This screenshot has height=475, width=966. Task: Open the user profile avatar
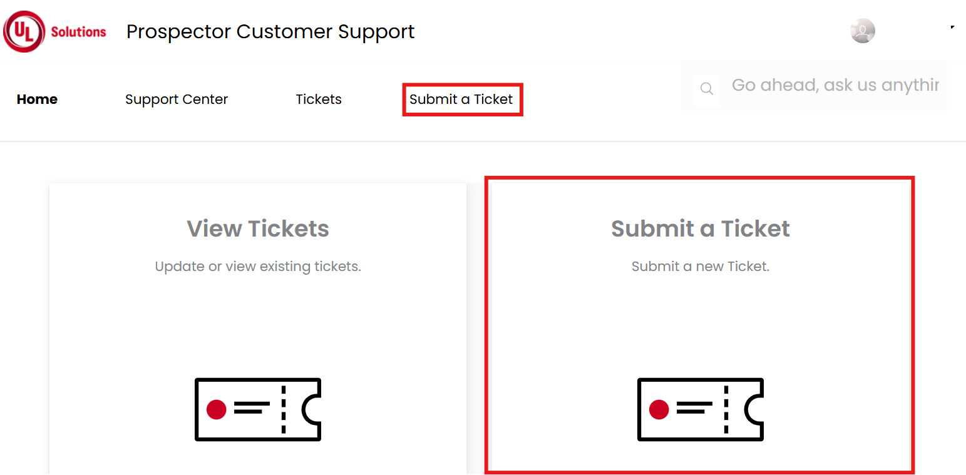(x=863, y=31)
